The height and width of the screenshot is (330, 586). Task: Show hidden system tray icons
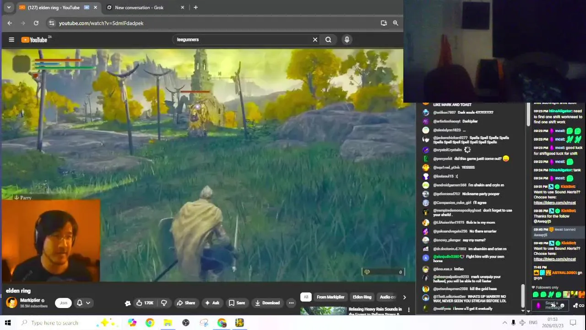pos(505,323)
